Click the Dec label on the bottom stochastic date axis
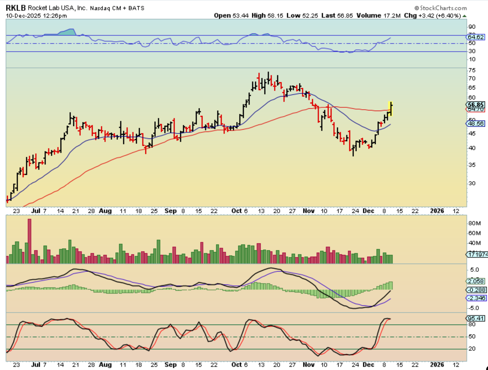488x370 pixels. [x=368, y=365]
